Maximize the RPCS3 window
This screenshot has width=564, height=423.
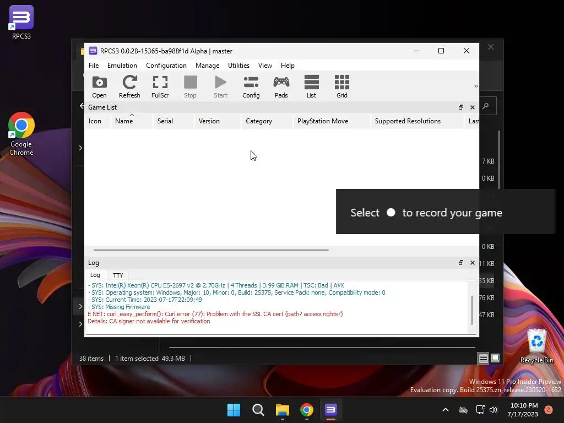(441, 51)
